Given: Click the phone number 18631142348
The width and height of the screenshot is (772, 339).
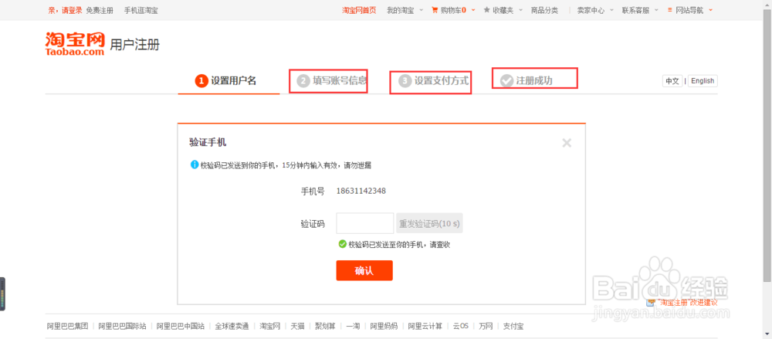Looking at the screenshot, I should coord(361,192).
